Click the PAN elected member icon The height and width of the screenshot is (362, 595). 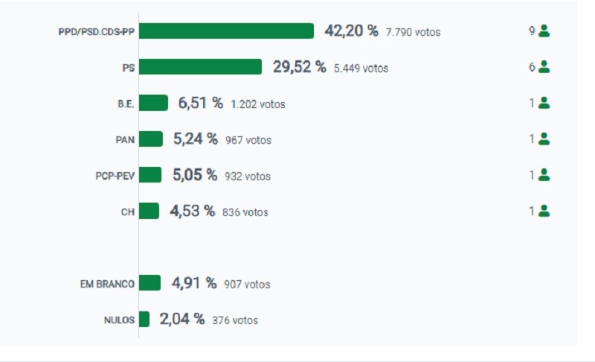point(544,139)
